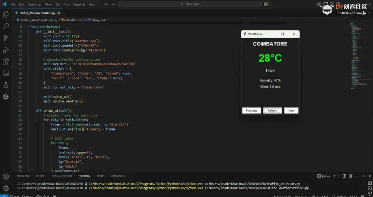Open the Search view in activity bar

(x=6, y=26)
